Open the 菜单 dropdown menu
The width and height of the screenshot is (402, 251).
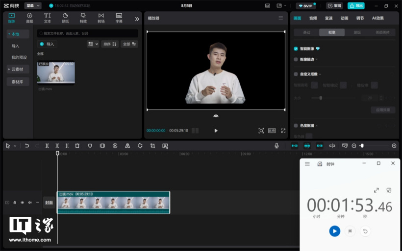33,6
